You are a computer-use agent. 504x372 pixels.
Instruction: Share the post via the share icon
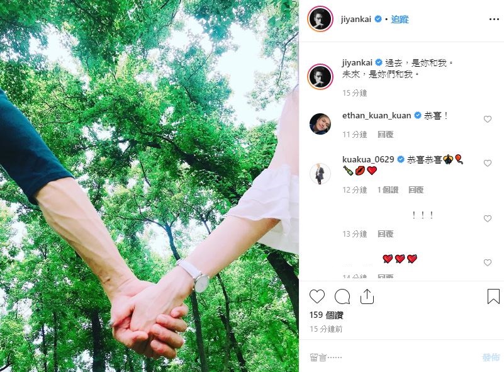click(367, 296)
